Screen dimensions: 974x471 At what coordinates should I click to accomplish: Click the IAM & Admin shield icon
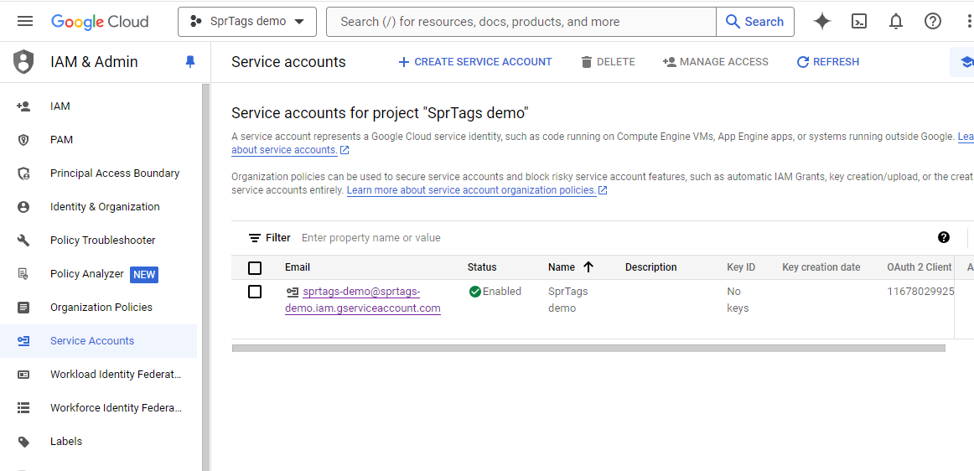[23, 61]
